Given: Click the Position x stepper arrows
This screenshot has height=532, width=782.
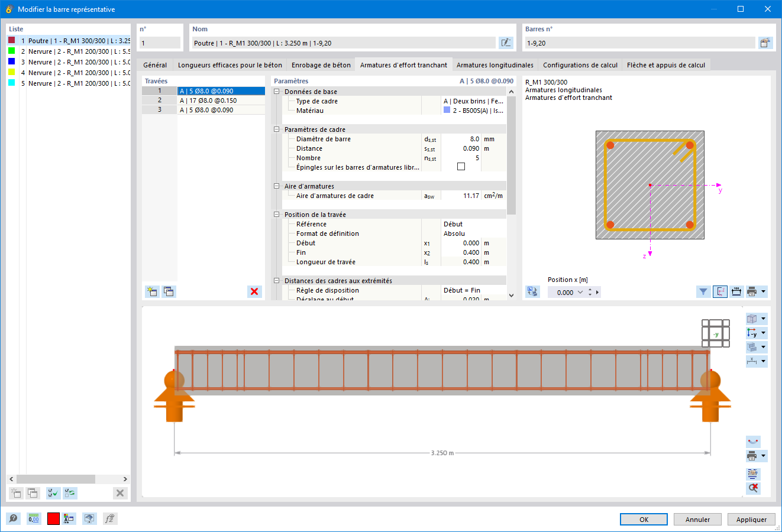Looking at the screenshot, I should [x=590, y=292].
